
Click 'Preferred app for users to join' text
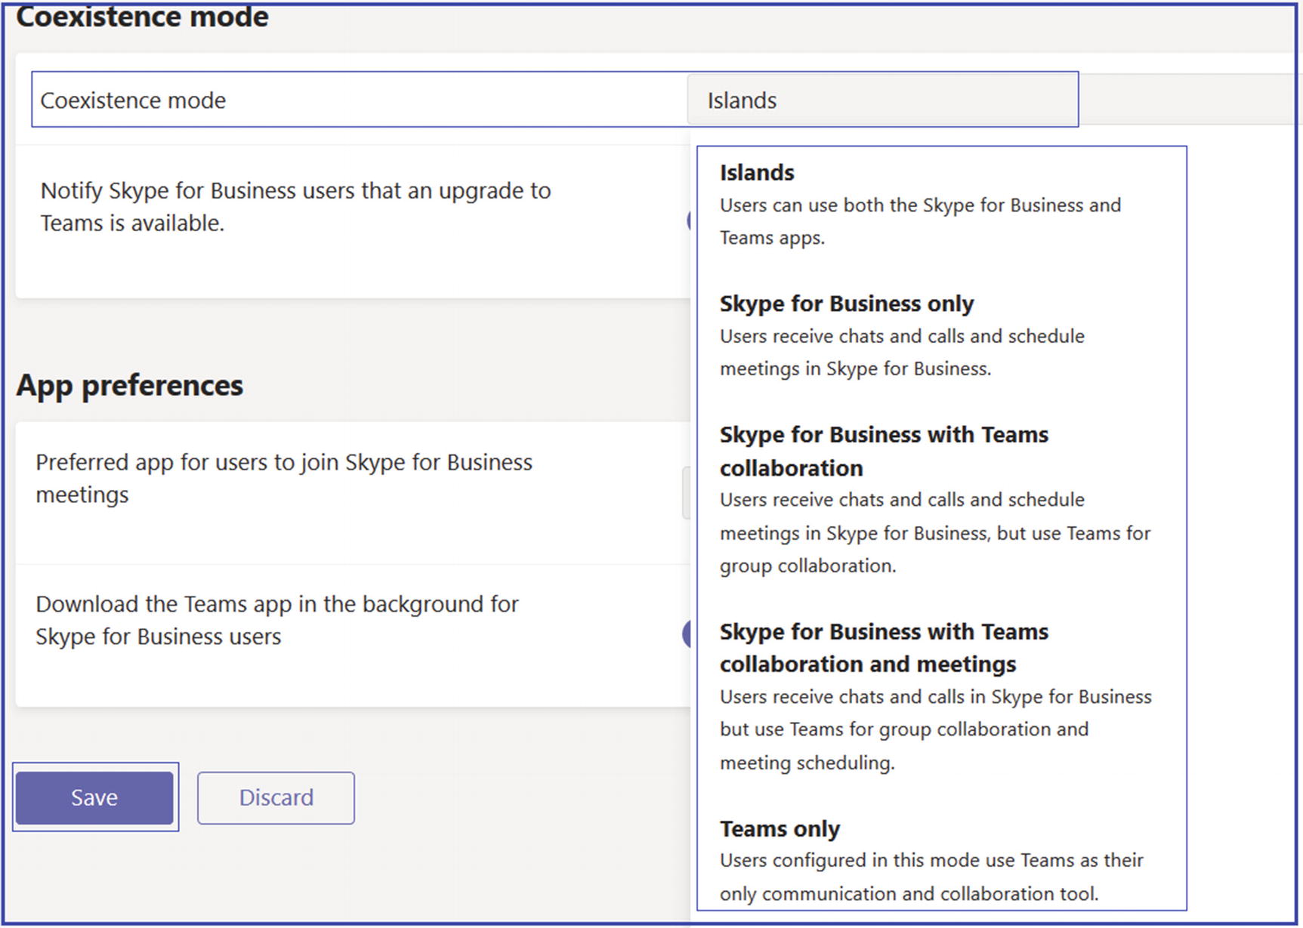(x=284, y=478)
